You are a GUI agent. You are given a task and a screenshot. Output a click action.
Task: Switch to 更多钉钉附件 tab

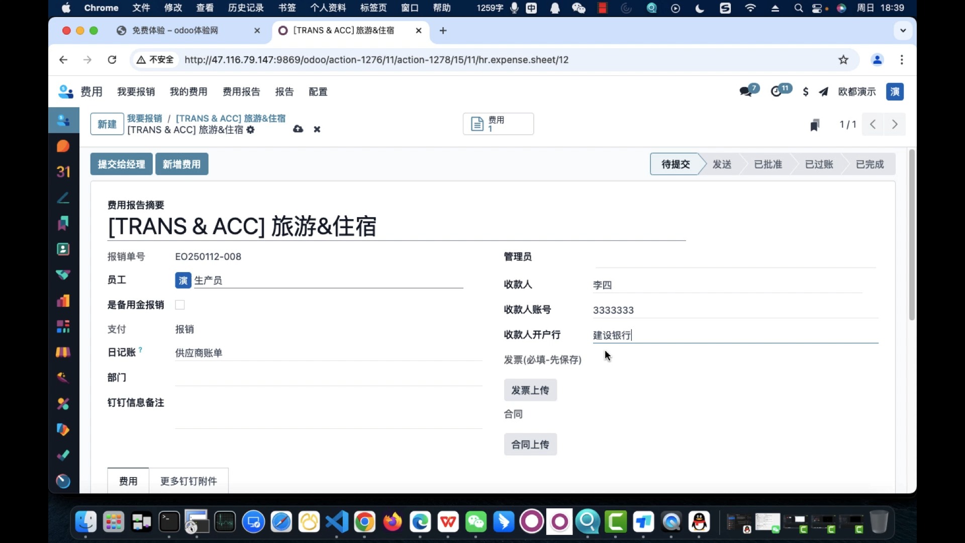coord(188,481)
